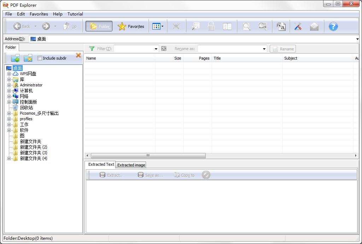Click the lock PDF security icon
362x244 pixels.
coord(211,26)
